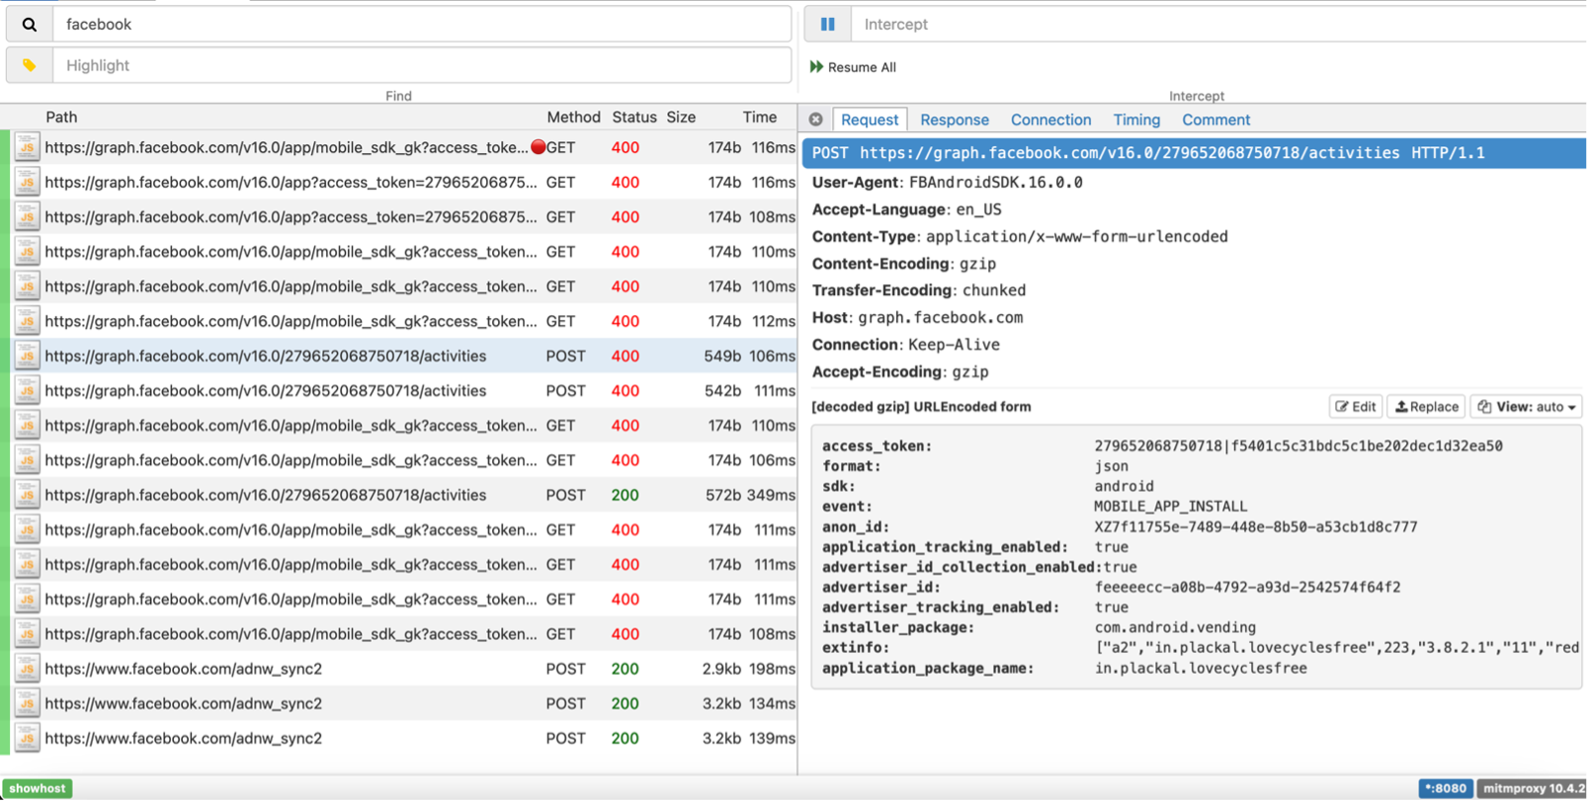Sort flows by Time column header
The image size is (1591, 802).
759,117
